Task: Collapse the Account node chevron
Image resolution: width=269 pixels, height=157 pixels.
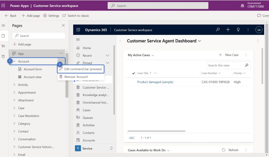Action: (14, 61)
